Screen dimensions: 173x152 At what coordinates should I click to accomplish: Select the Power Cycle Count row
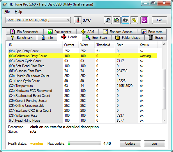pos(82,61)
